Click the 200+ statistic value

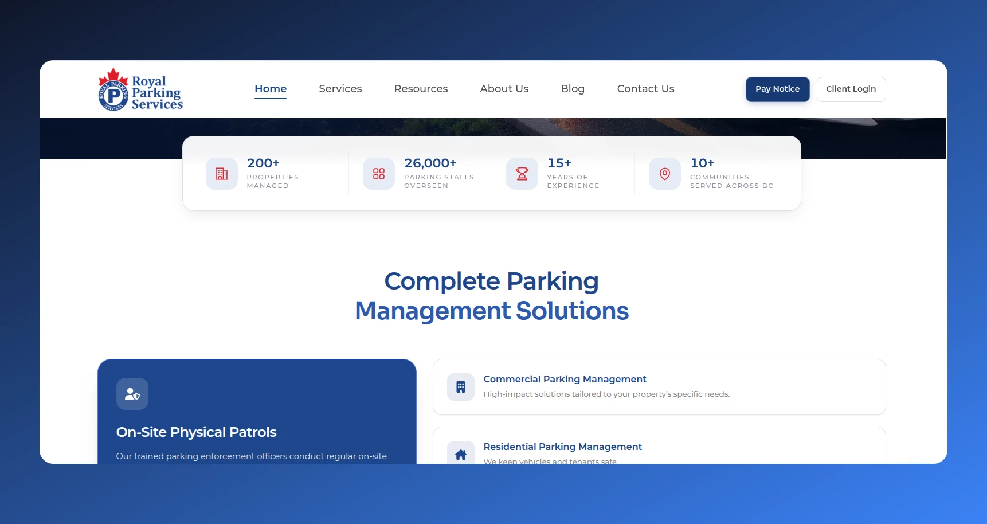click(263, 163)
